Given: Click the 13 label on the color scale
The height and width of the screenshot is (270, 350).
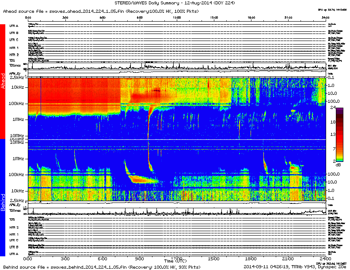Looking at the screenshot, I should (333, 134).
